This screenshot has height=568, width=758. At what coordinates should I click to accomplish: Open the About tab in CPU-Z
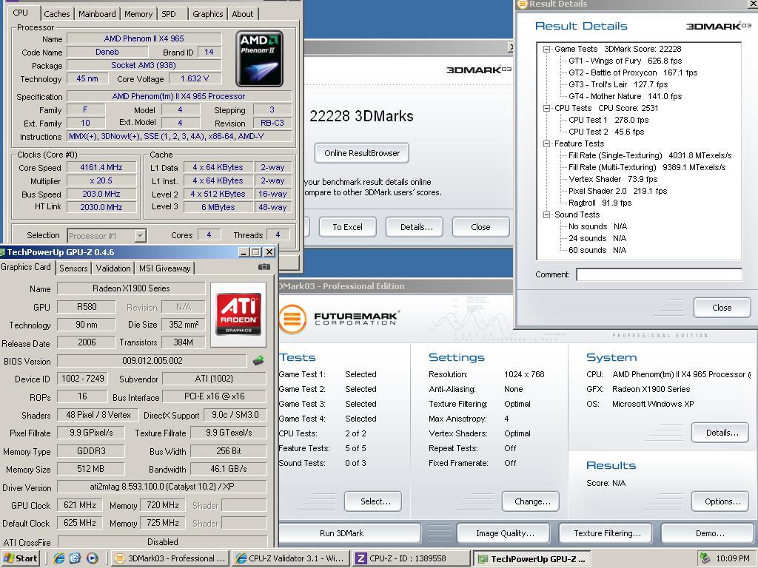click(x=243, y=14)
